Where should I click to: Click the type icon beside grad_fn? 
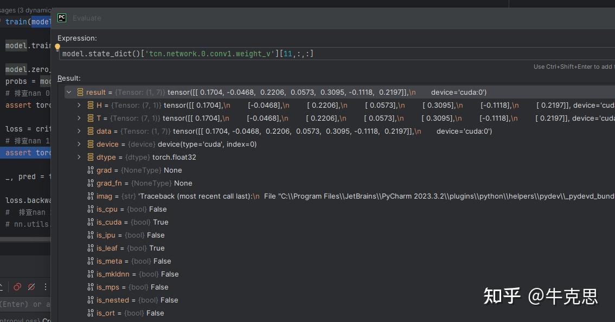tap(91, 183)
